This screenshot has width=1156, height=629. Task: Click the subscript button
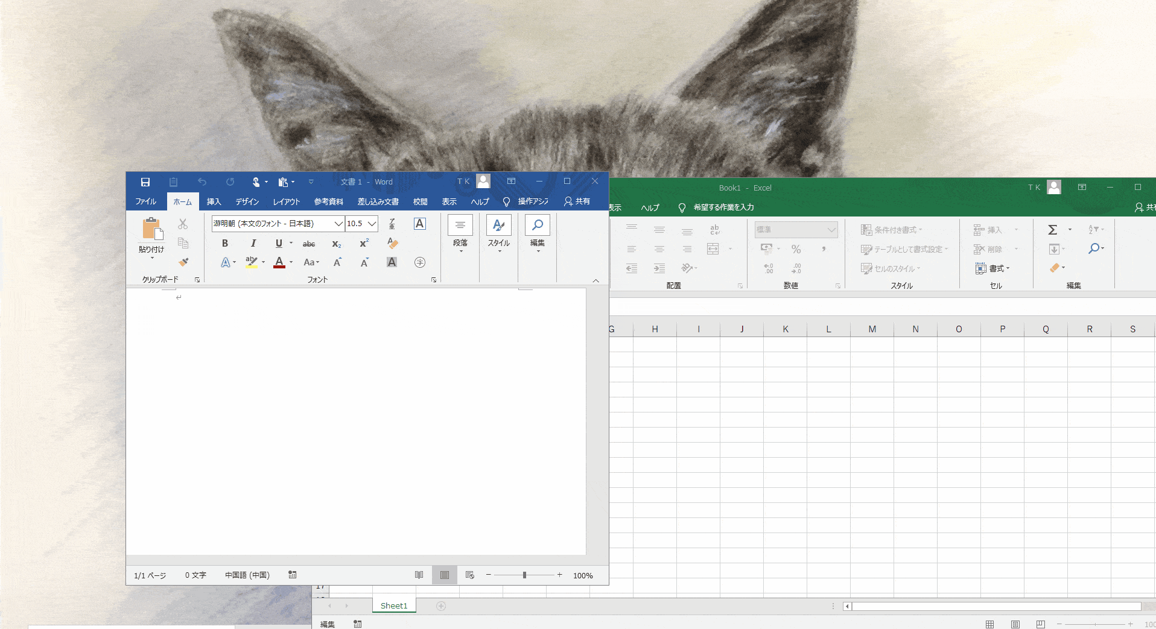click(x=337, y=244)
